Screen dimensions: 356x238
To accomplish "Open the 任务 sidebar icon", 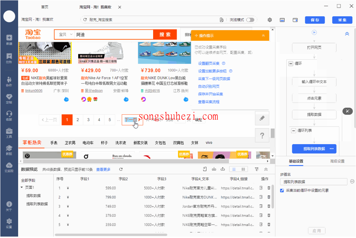I will [9, 58].
